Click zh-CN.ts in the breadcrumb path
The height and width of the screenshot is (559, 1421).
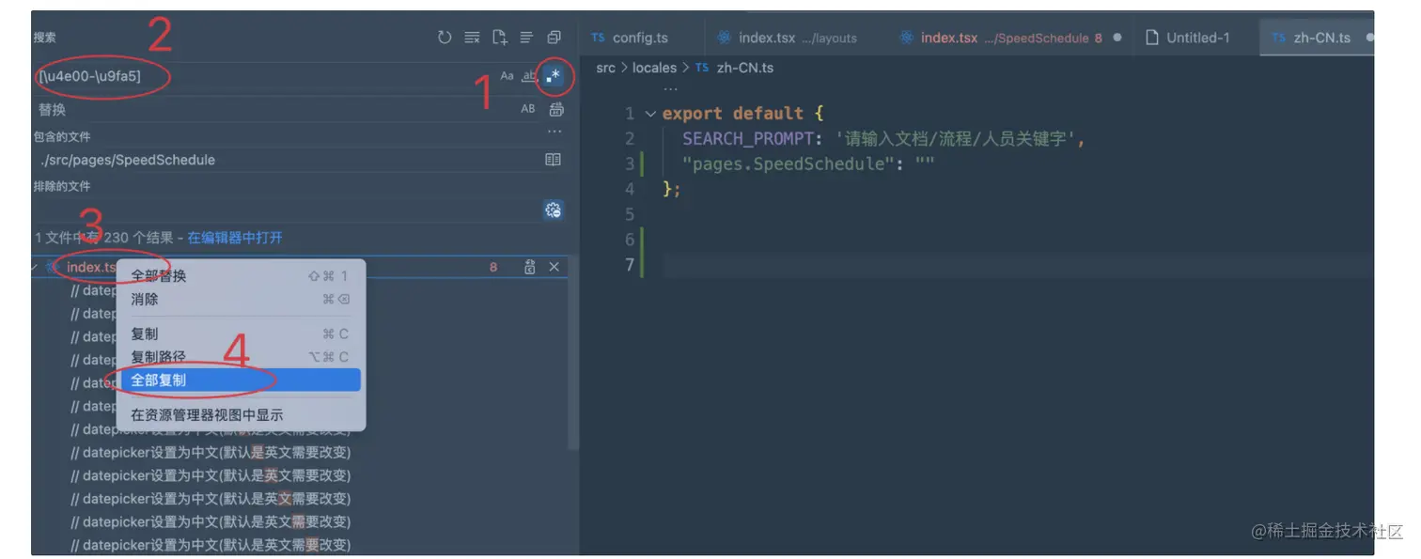745,68
